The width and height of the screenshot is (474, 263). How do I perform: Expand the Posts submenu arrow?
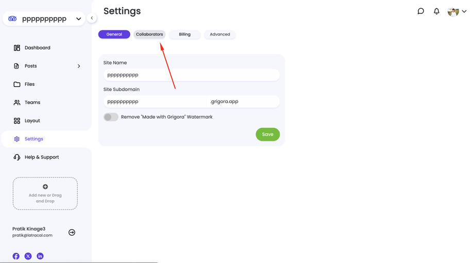tap(79, 66)
